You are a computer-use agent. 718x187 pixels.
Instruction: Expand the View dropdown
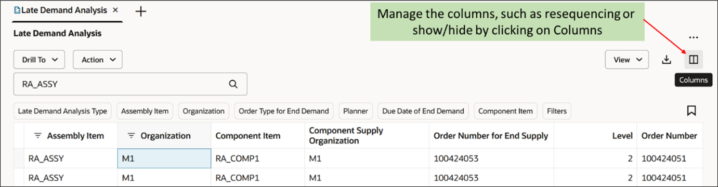point(626,60)
